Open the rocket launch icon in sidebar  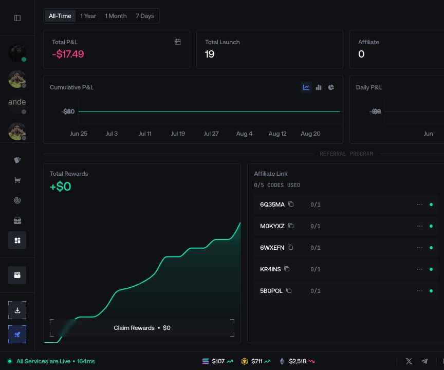17,335
